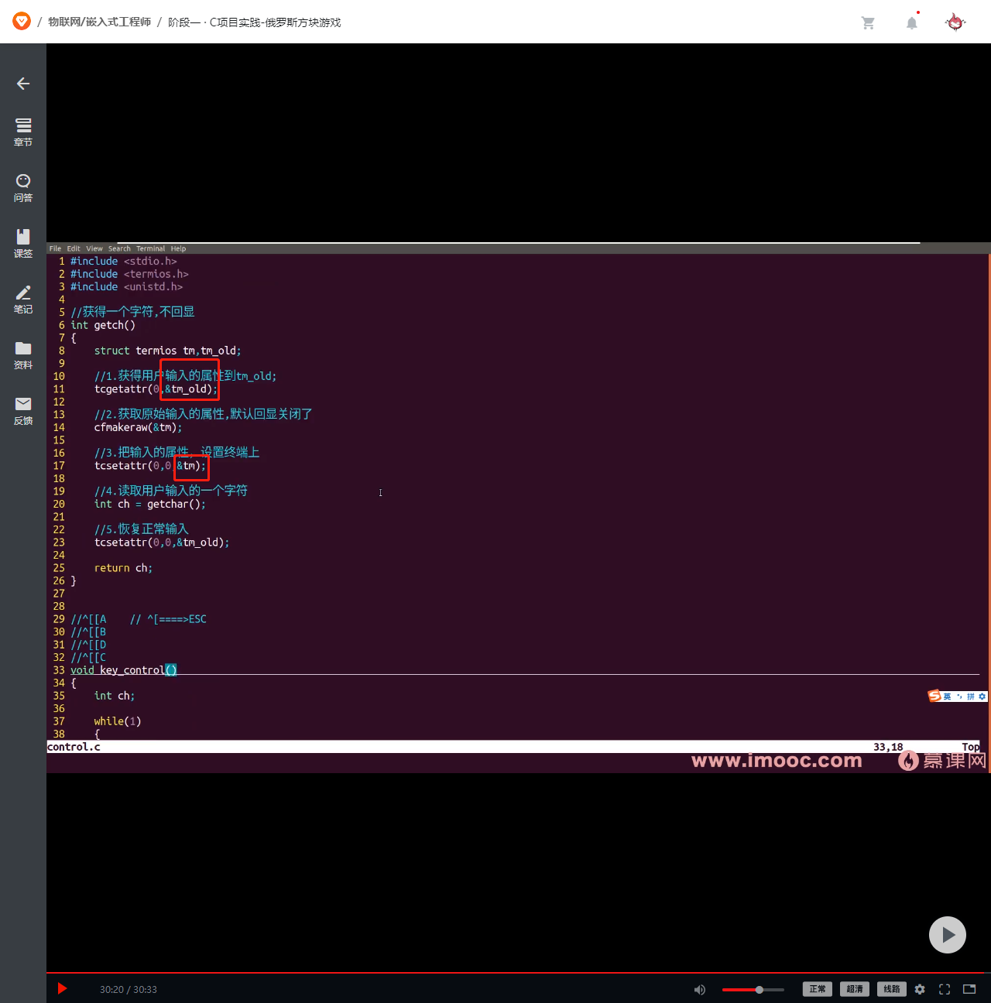Image resolution: width=991 pixels, height=1003 pixels.
Task: Open the File menu in the terminal
Action: 55,248
